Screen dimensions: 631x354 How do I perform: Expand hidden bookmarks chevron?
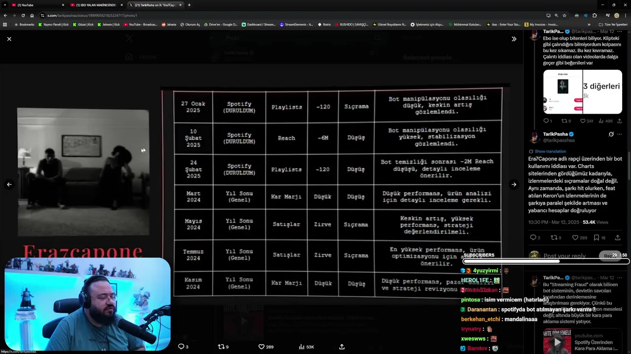589,24
